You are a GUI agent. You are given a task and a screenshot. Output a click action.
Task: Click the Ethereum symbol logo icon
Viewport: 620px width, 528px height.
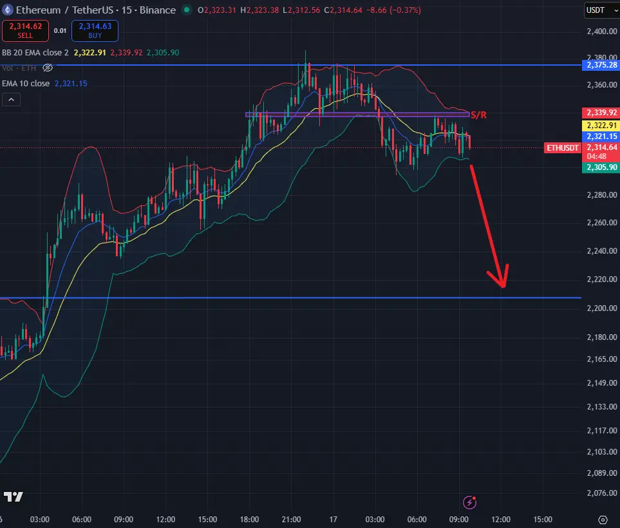(x=8, y=10)
